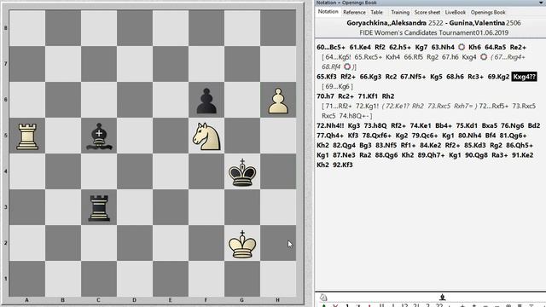Go to variation move 72.Kg1!
This screenshot has height=307, width=546.
pos(368,106)
